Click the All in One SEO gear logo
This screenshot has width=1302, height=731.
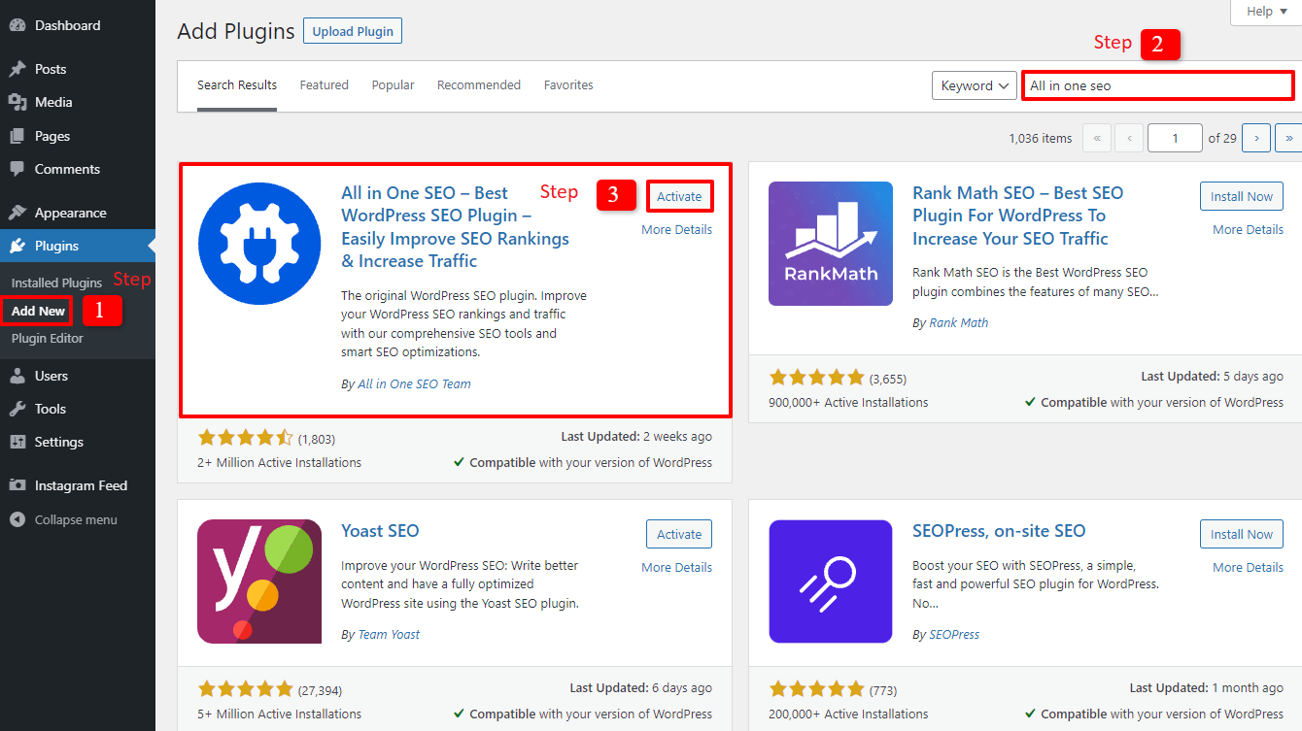259,244
